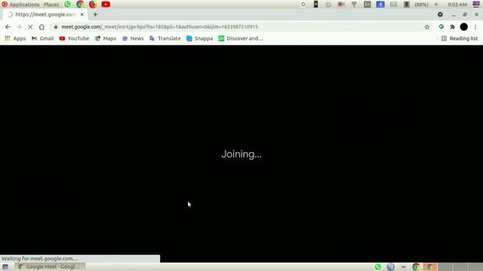This screenshot has width=483, height=271.
Task: Open the mail envelope tray icon
Action: coord(393,5)
